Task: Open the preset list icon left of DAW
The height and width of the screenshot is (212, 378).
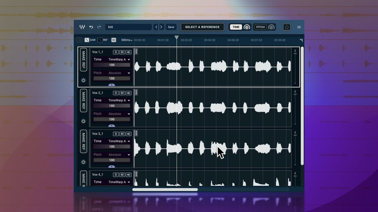Action: tap(79, 40)
